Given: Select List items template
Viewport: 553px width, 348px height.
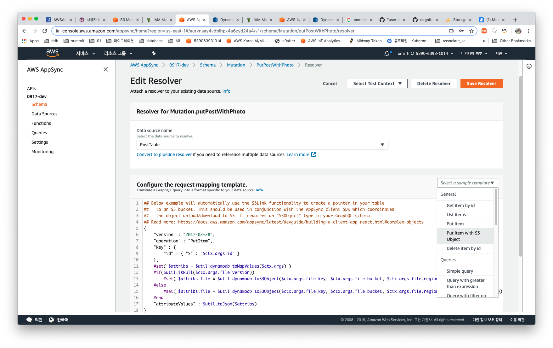Looking at the screenshot, I should tap(465, 215).
